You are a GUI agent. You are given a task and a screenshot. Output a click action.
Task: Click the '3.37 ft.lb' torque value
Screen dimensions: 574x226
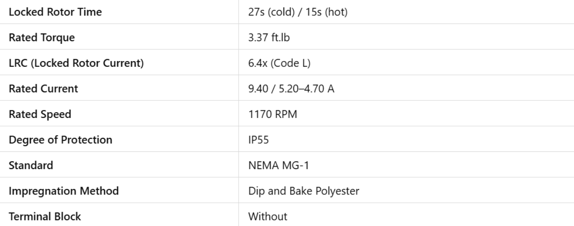269,38
